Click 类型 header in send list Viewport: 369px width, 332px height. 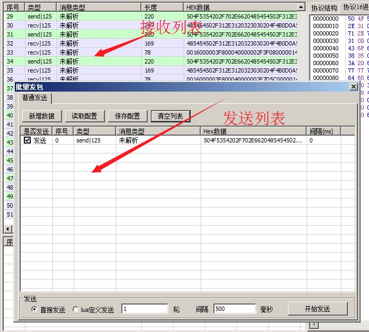[x=95, y=131]
